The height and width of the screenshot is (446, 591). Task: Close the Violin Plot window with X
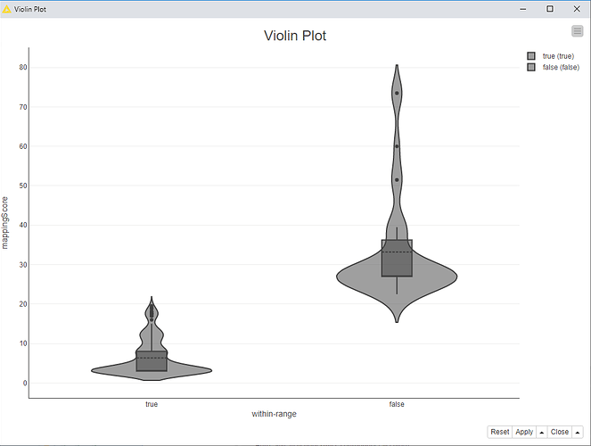(577, 9)
